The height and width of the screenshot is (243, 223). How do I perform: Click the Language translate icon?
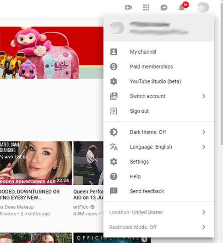tap(114, 147)
